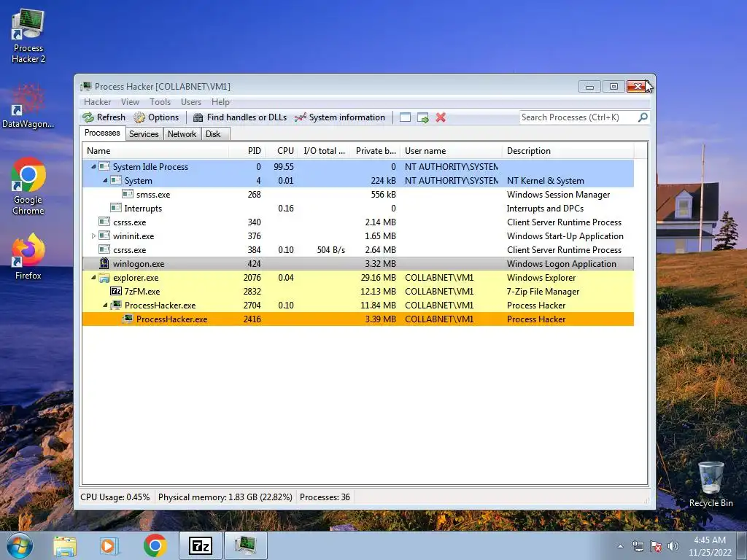Screen dimensions: 747x560
Task: Open the Firefox desktop shortcut
Action: (28, 256)
